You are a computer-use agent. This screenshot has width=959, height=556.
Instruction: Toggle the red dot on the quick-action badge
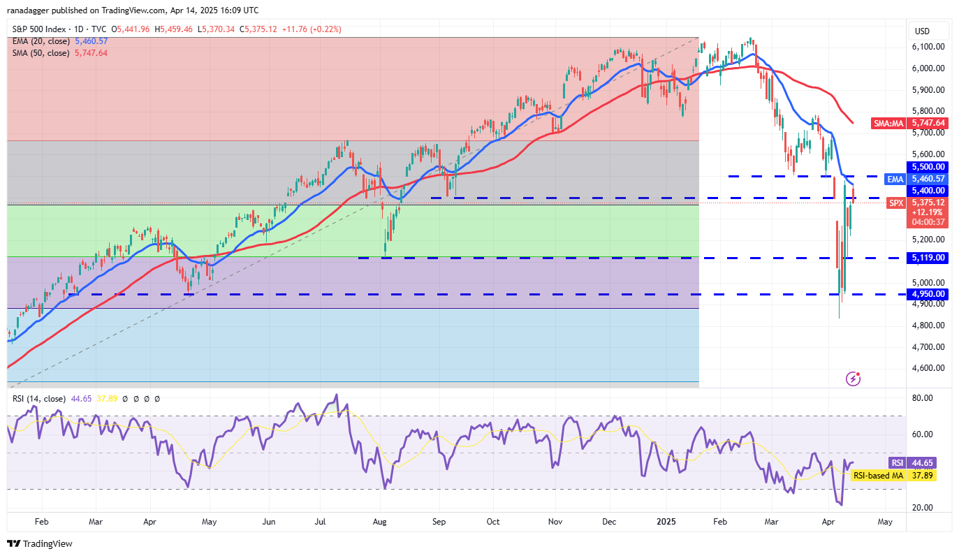[x=859, y=373]
